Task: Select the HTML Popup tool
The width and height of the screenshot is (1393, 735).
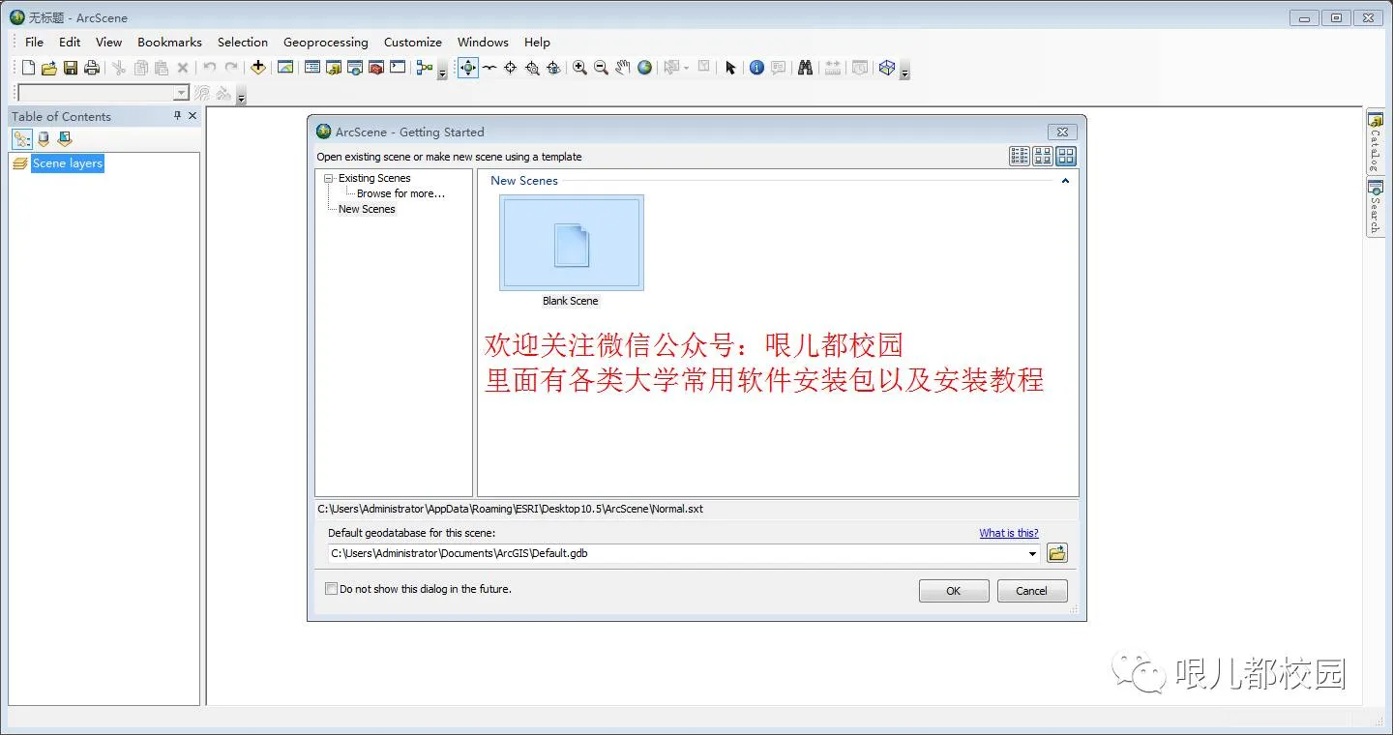Action: pos(778,68)
